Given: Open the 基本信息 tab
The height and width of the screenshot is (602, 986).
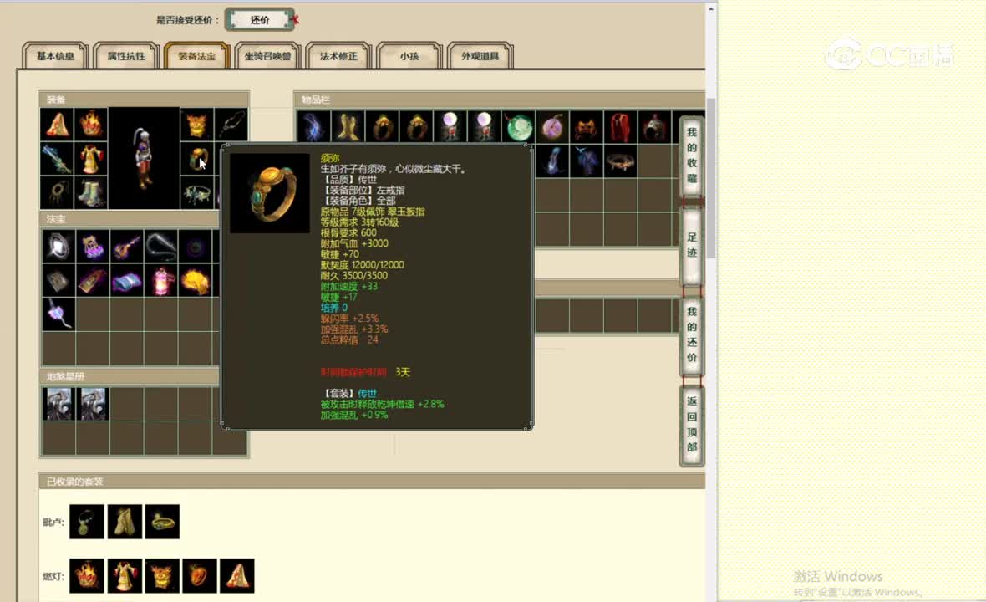Looking at the screenshot, I should click(55, 56).
